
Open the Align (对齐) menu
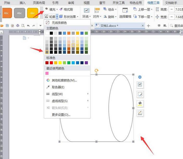click(x=97, y=13)
